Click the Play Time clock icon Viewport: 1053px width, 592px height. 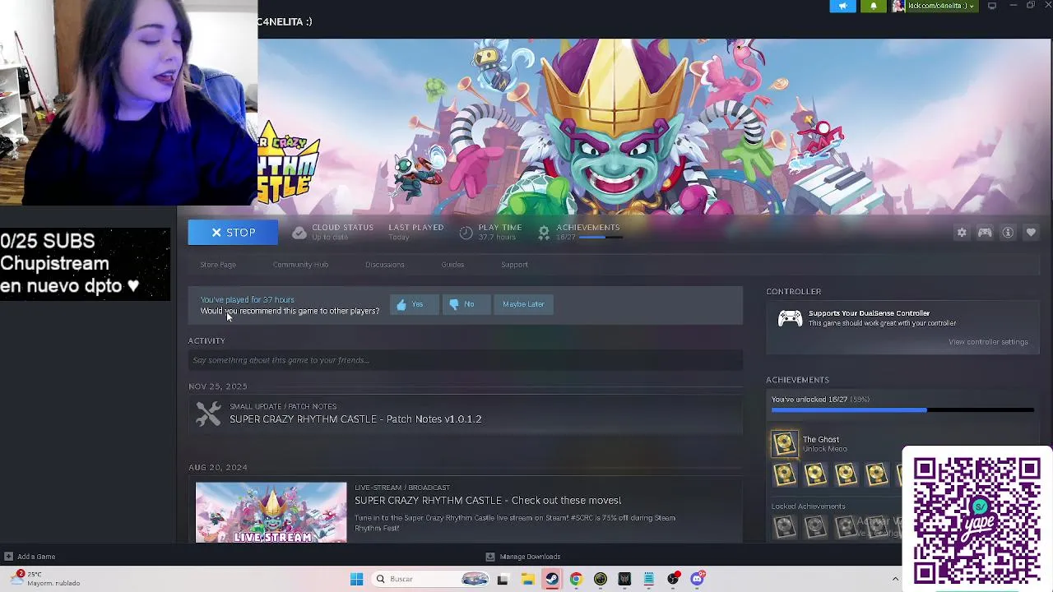click(x=466, y=233)
